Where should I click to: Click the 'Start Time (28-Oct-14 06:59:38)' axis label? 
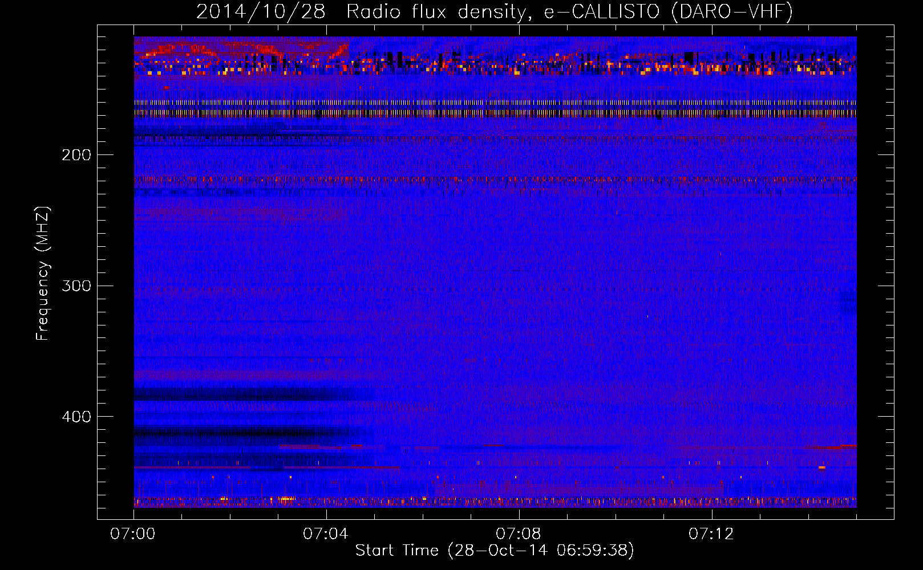coord(495,550)
